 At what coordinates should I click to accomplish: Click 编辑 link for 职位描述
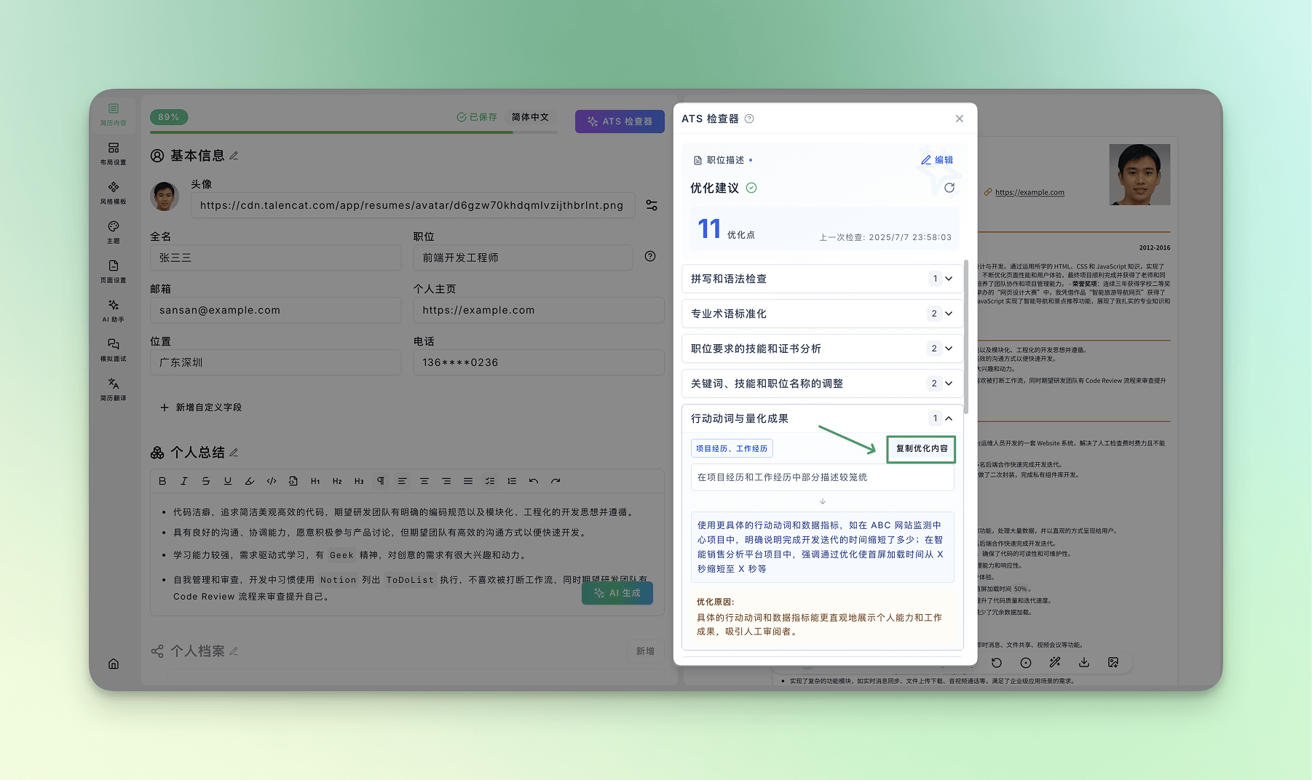pos(937,160)
